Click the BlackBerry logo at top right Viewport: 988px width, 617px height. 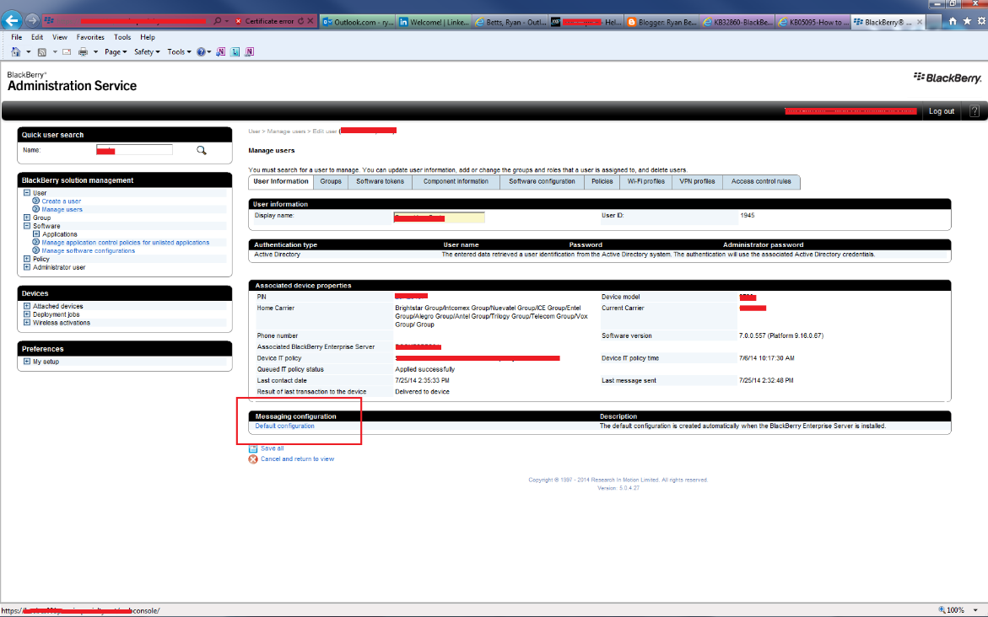click(x=948, y=78)
